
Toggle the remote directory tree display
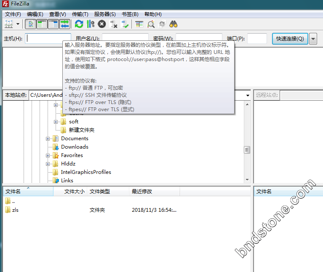click(53, 24)
